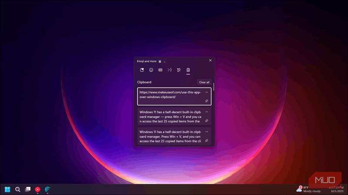Viewport: 348px width, 195px height.
Task: Open the weather widget showing Mostly cloudy
Action: coord(309,189)
